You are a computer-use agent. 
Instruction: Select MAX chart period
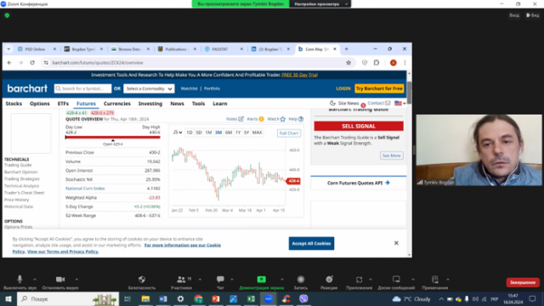point(257,133)
